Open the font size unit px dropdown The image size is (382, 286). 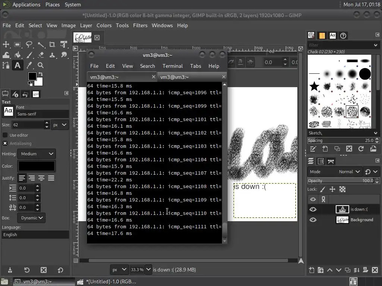60,125
